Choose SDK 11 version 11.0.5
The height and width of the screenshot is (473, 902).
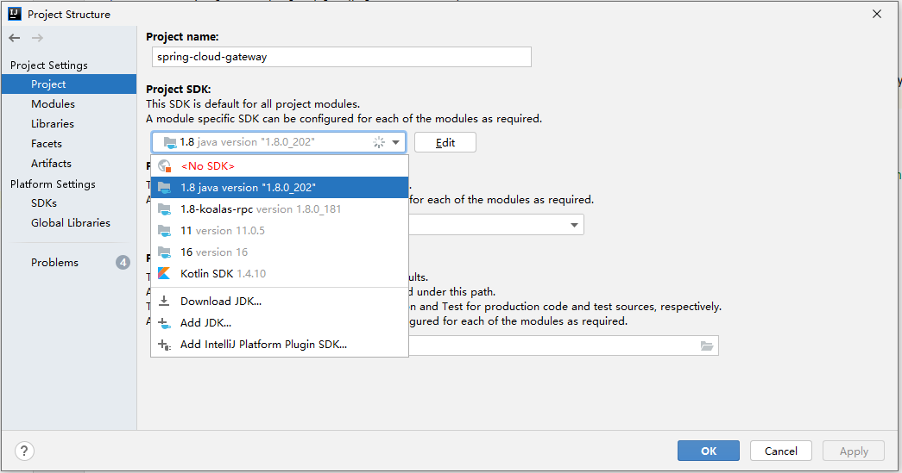click(280, 231)
